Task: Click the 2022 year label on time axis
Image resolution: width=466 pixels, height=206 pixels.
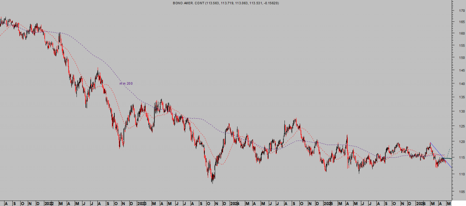Action: click(49, 202)
